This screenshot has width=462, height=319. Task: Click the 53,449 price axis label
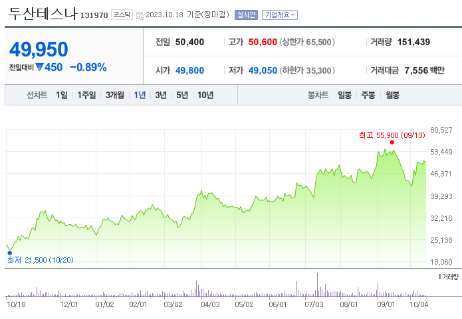point(441,152)
